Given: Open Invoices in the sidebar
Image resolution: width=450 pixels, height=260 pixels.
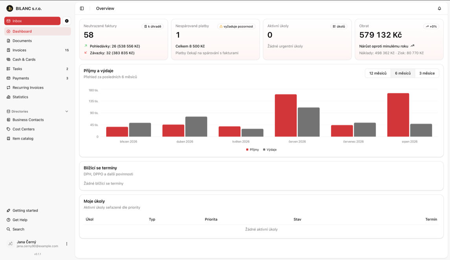Looking at the screenshot, I should 38,50.
